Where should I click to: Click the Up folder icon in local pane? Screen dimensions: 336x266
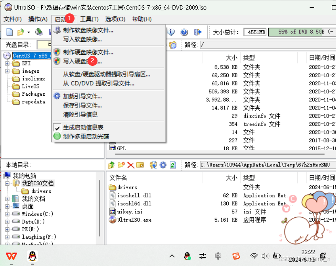(x=111, y=165)
